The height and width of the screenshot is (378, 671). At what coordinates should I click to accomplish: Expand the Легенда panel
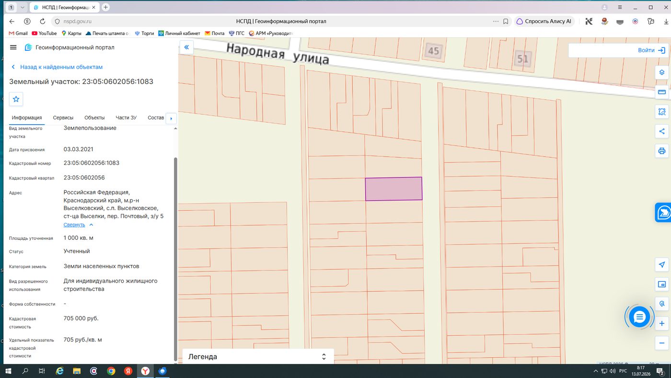pos(257,356)
